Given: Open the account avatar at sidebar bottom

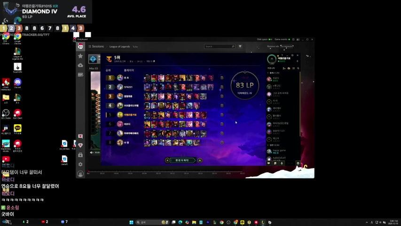Looking at the screenshot, I should click(x=80, y=174).
